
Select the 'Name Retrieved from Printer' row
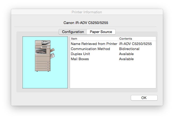coord(113,44)
